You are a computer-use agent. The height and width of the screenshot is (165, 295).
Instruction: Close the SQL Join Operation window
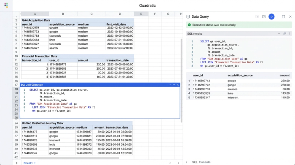click(178, 85)
